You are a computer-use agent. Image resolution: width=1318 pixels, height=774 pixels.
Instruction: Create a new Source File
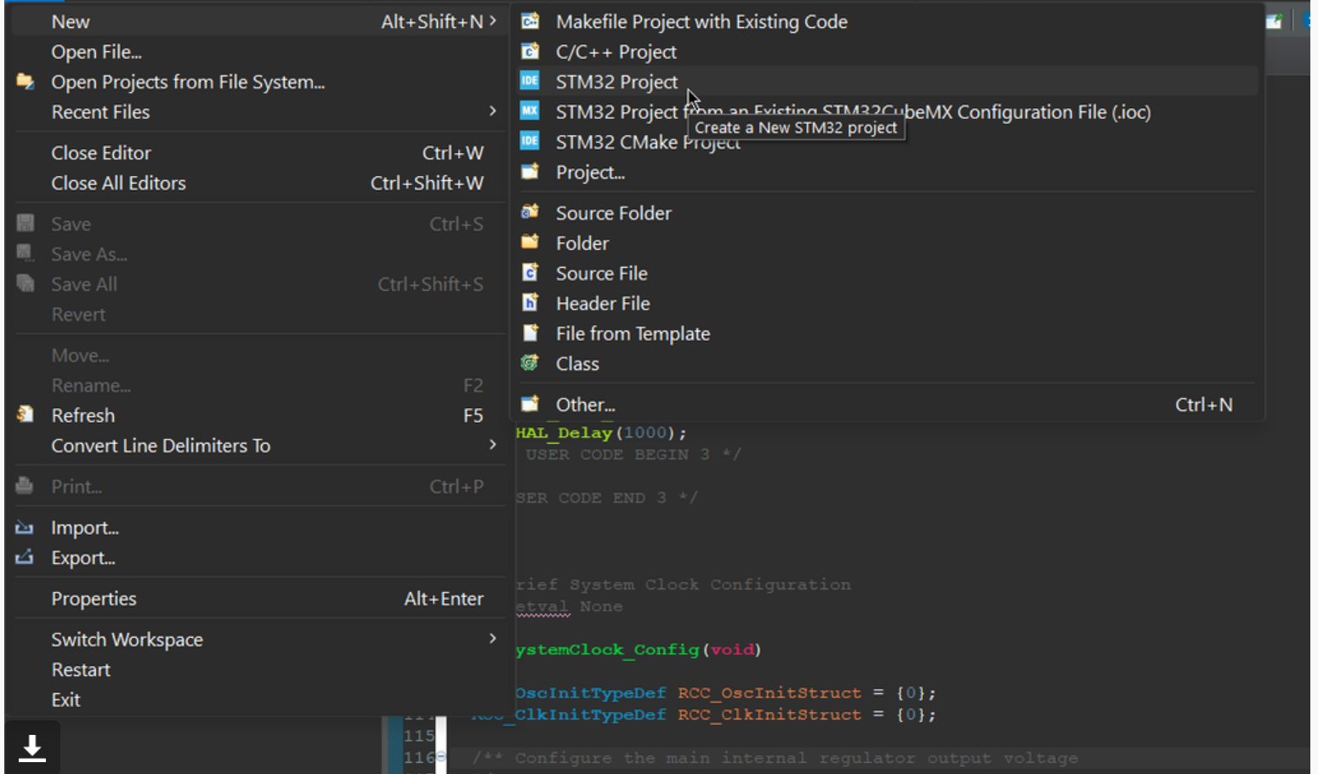click(x=887, y=273)
